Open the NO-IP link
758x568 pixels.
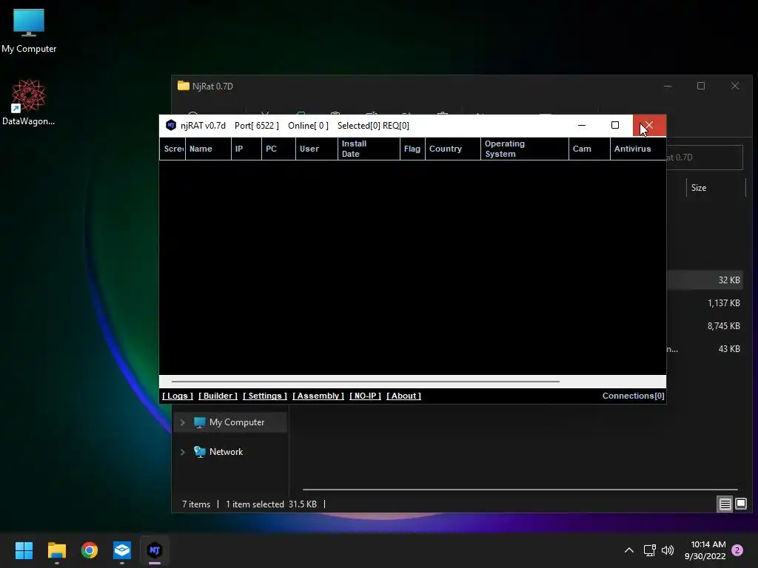click(x=365, y=396)
